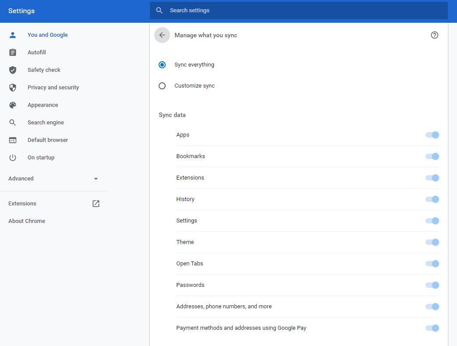Click the external link icon next to Extensions
The width and height of the screenshot is (457, 346).
(96, 204)
